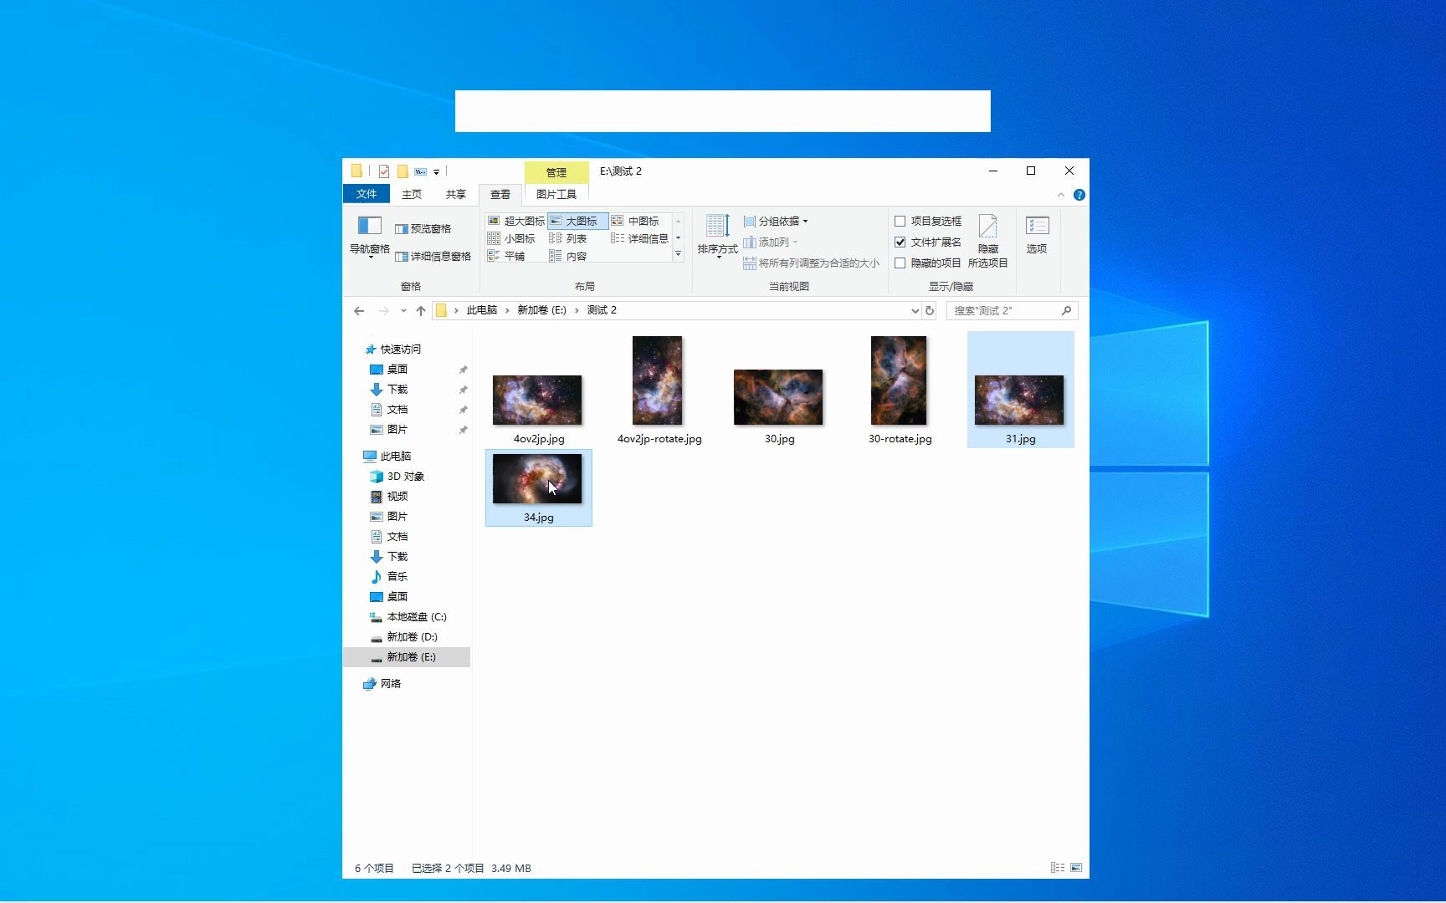Screen dimensions: 1446x903
Task: Open pinned Downloads (下载) under Quick access
Action: point(397,390)
